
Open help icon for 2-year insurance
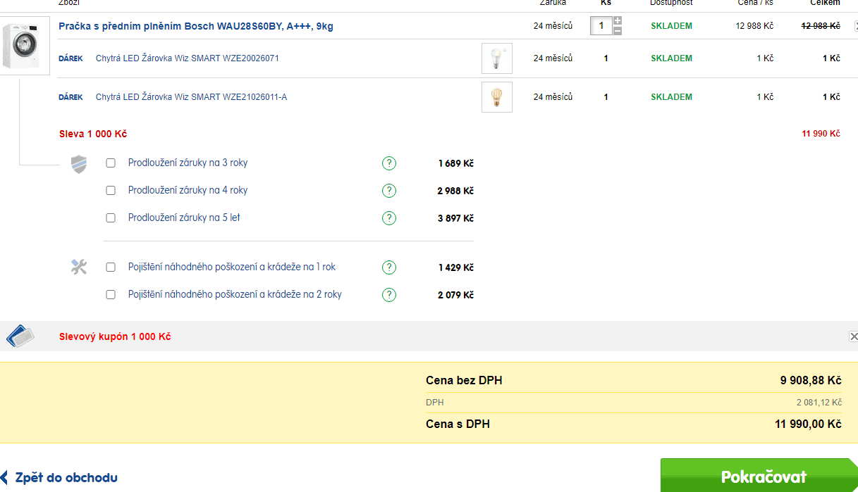click(x=389, y=295)
